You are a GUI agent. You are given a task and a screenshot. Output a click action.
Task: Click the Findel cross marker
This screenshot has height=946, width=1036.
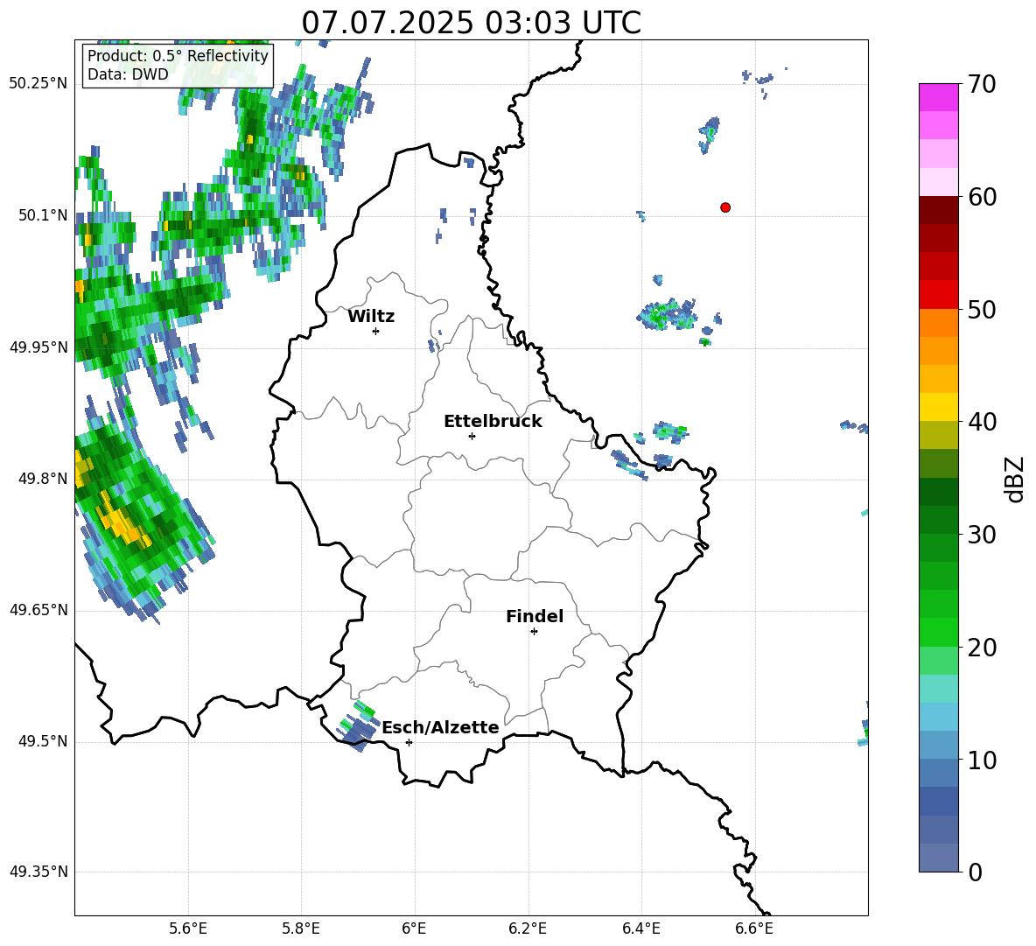[534, 632]
